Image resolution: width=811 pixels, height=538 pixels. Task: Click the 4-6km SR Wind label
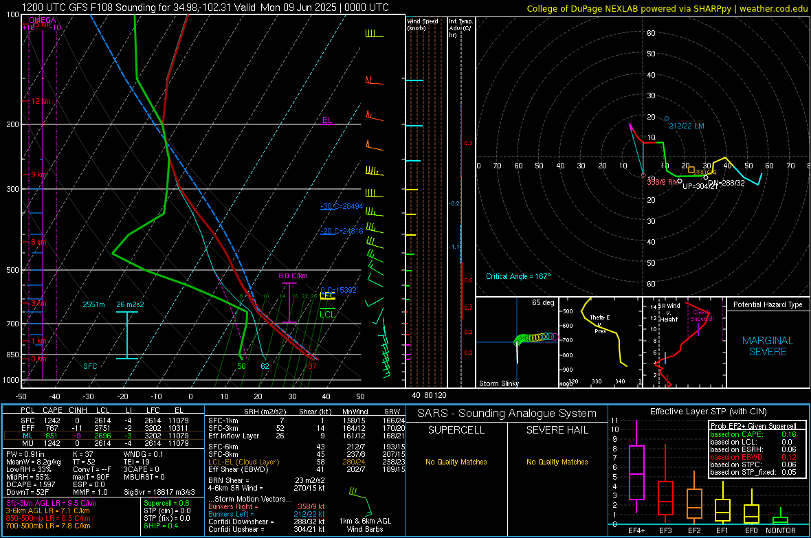235,488
